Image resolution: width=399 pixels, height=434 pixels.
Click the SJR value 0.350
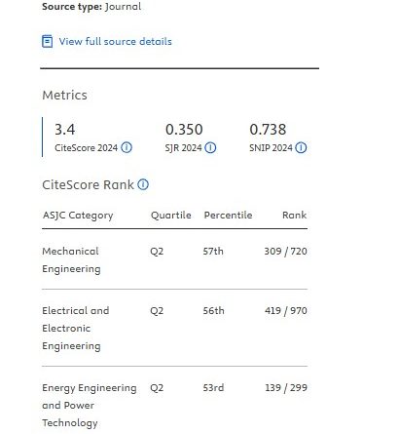tap(184, 130)
